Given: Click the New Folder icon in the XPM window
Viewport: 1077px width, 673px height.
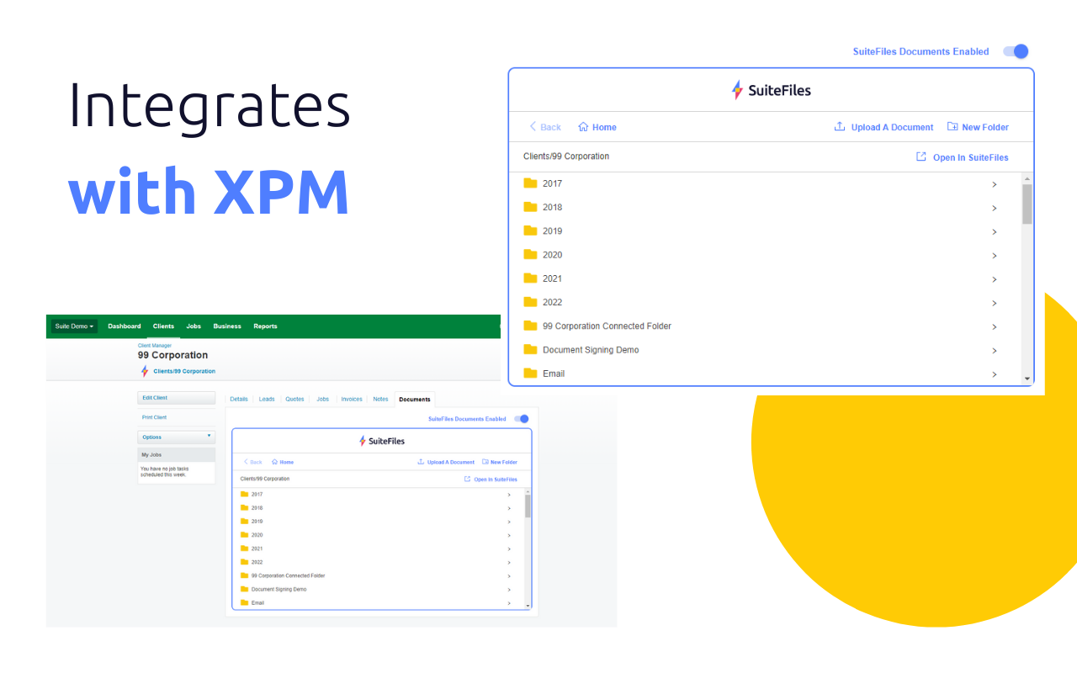Looking at the screenshot, I should click(x=485, y=462).
